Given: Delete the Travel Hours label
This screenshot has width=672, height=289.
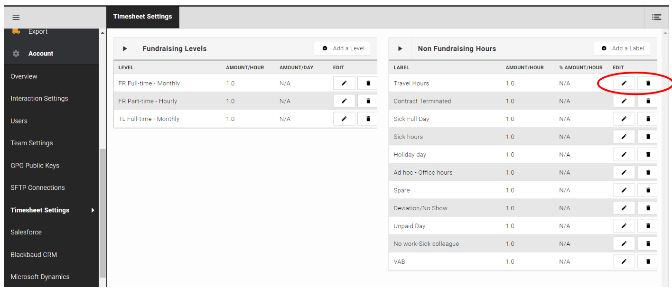Looking at the screenshot, I should coord(648,83).
